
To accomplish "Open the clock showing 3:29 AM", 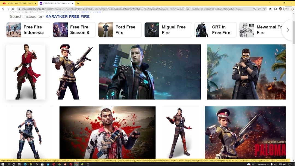I will [x=282, y=164].
